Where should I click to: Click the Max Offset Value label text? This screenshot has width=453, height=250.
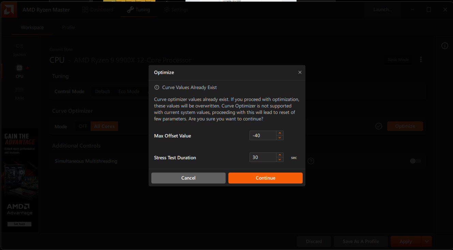pyautogui.click(x=172, y=136)
